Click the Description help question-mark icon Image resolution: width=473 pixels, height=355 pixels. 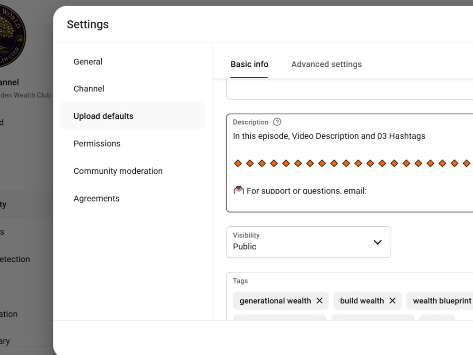click(x=277, y=122)
